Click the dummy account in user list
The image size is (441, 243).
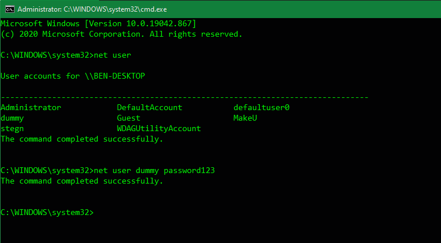12,118
